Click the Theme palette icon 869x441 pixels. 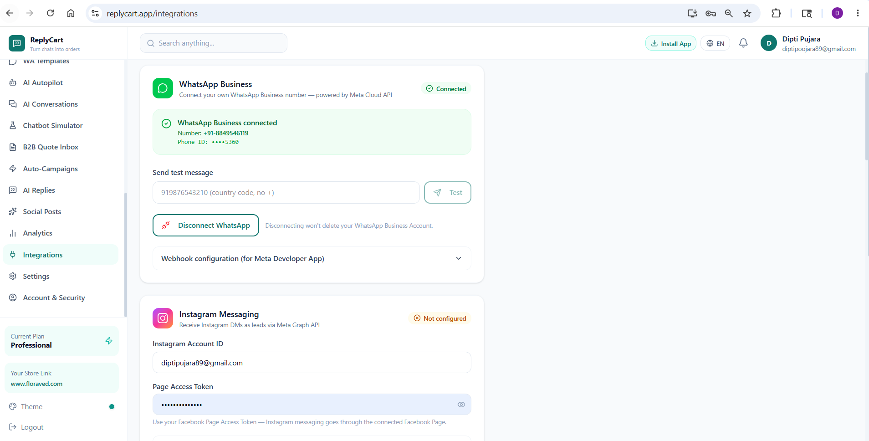coord(13,406)
